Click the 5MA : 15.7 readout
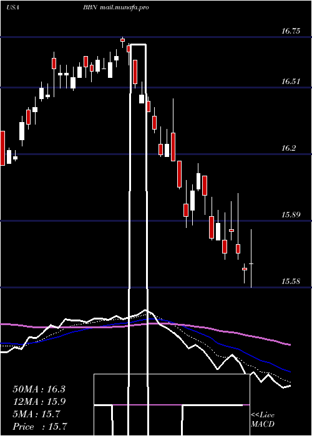312x436 pixels. pos(36,414)
